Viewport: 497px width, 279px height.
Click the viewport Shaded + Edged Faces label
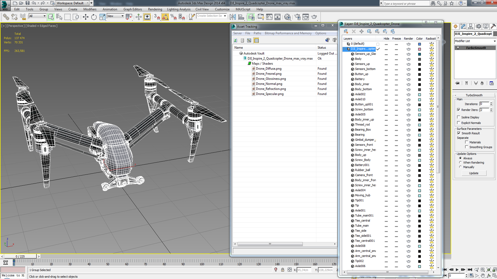pyautogui.click(x=42, y=26)
